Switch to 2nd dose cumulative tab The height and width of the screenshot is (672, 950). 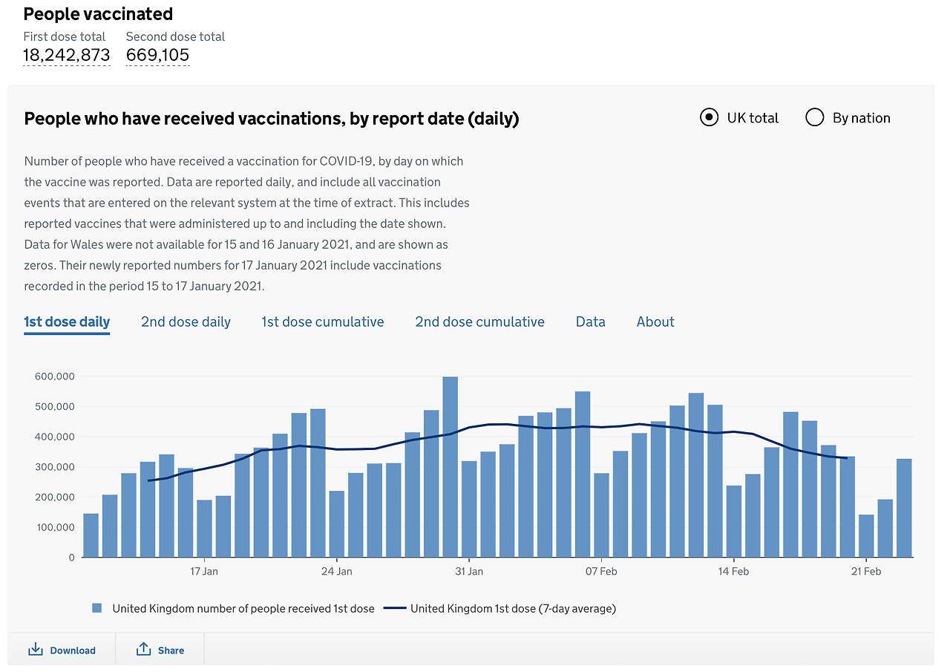pyautogui.click(x=479, y=322)
